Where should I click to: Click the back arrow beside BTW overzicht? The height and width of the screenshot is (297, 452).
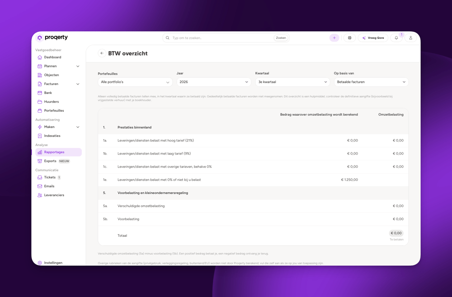click(102, 53)
